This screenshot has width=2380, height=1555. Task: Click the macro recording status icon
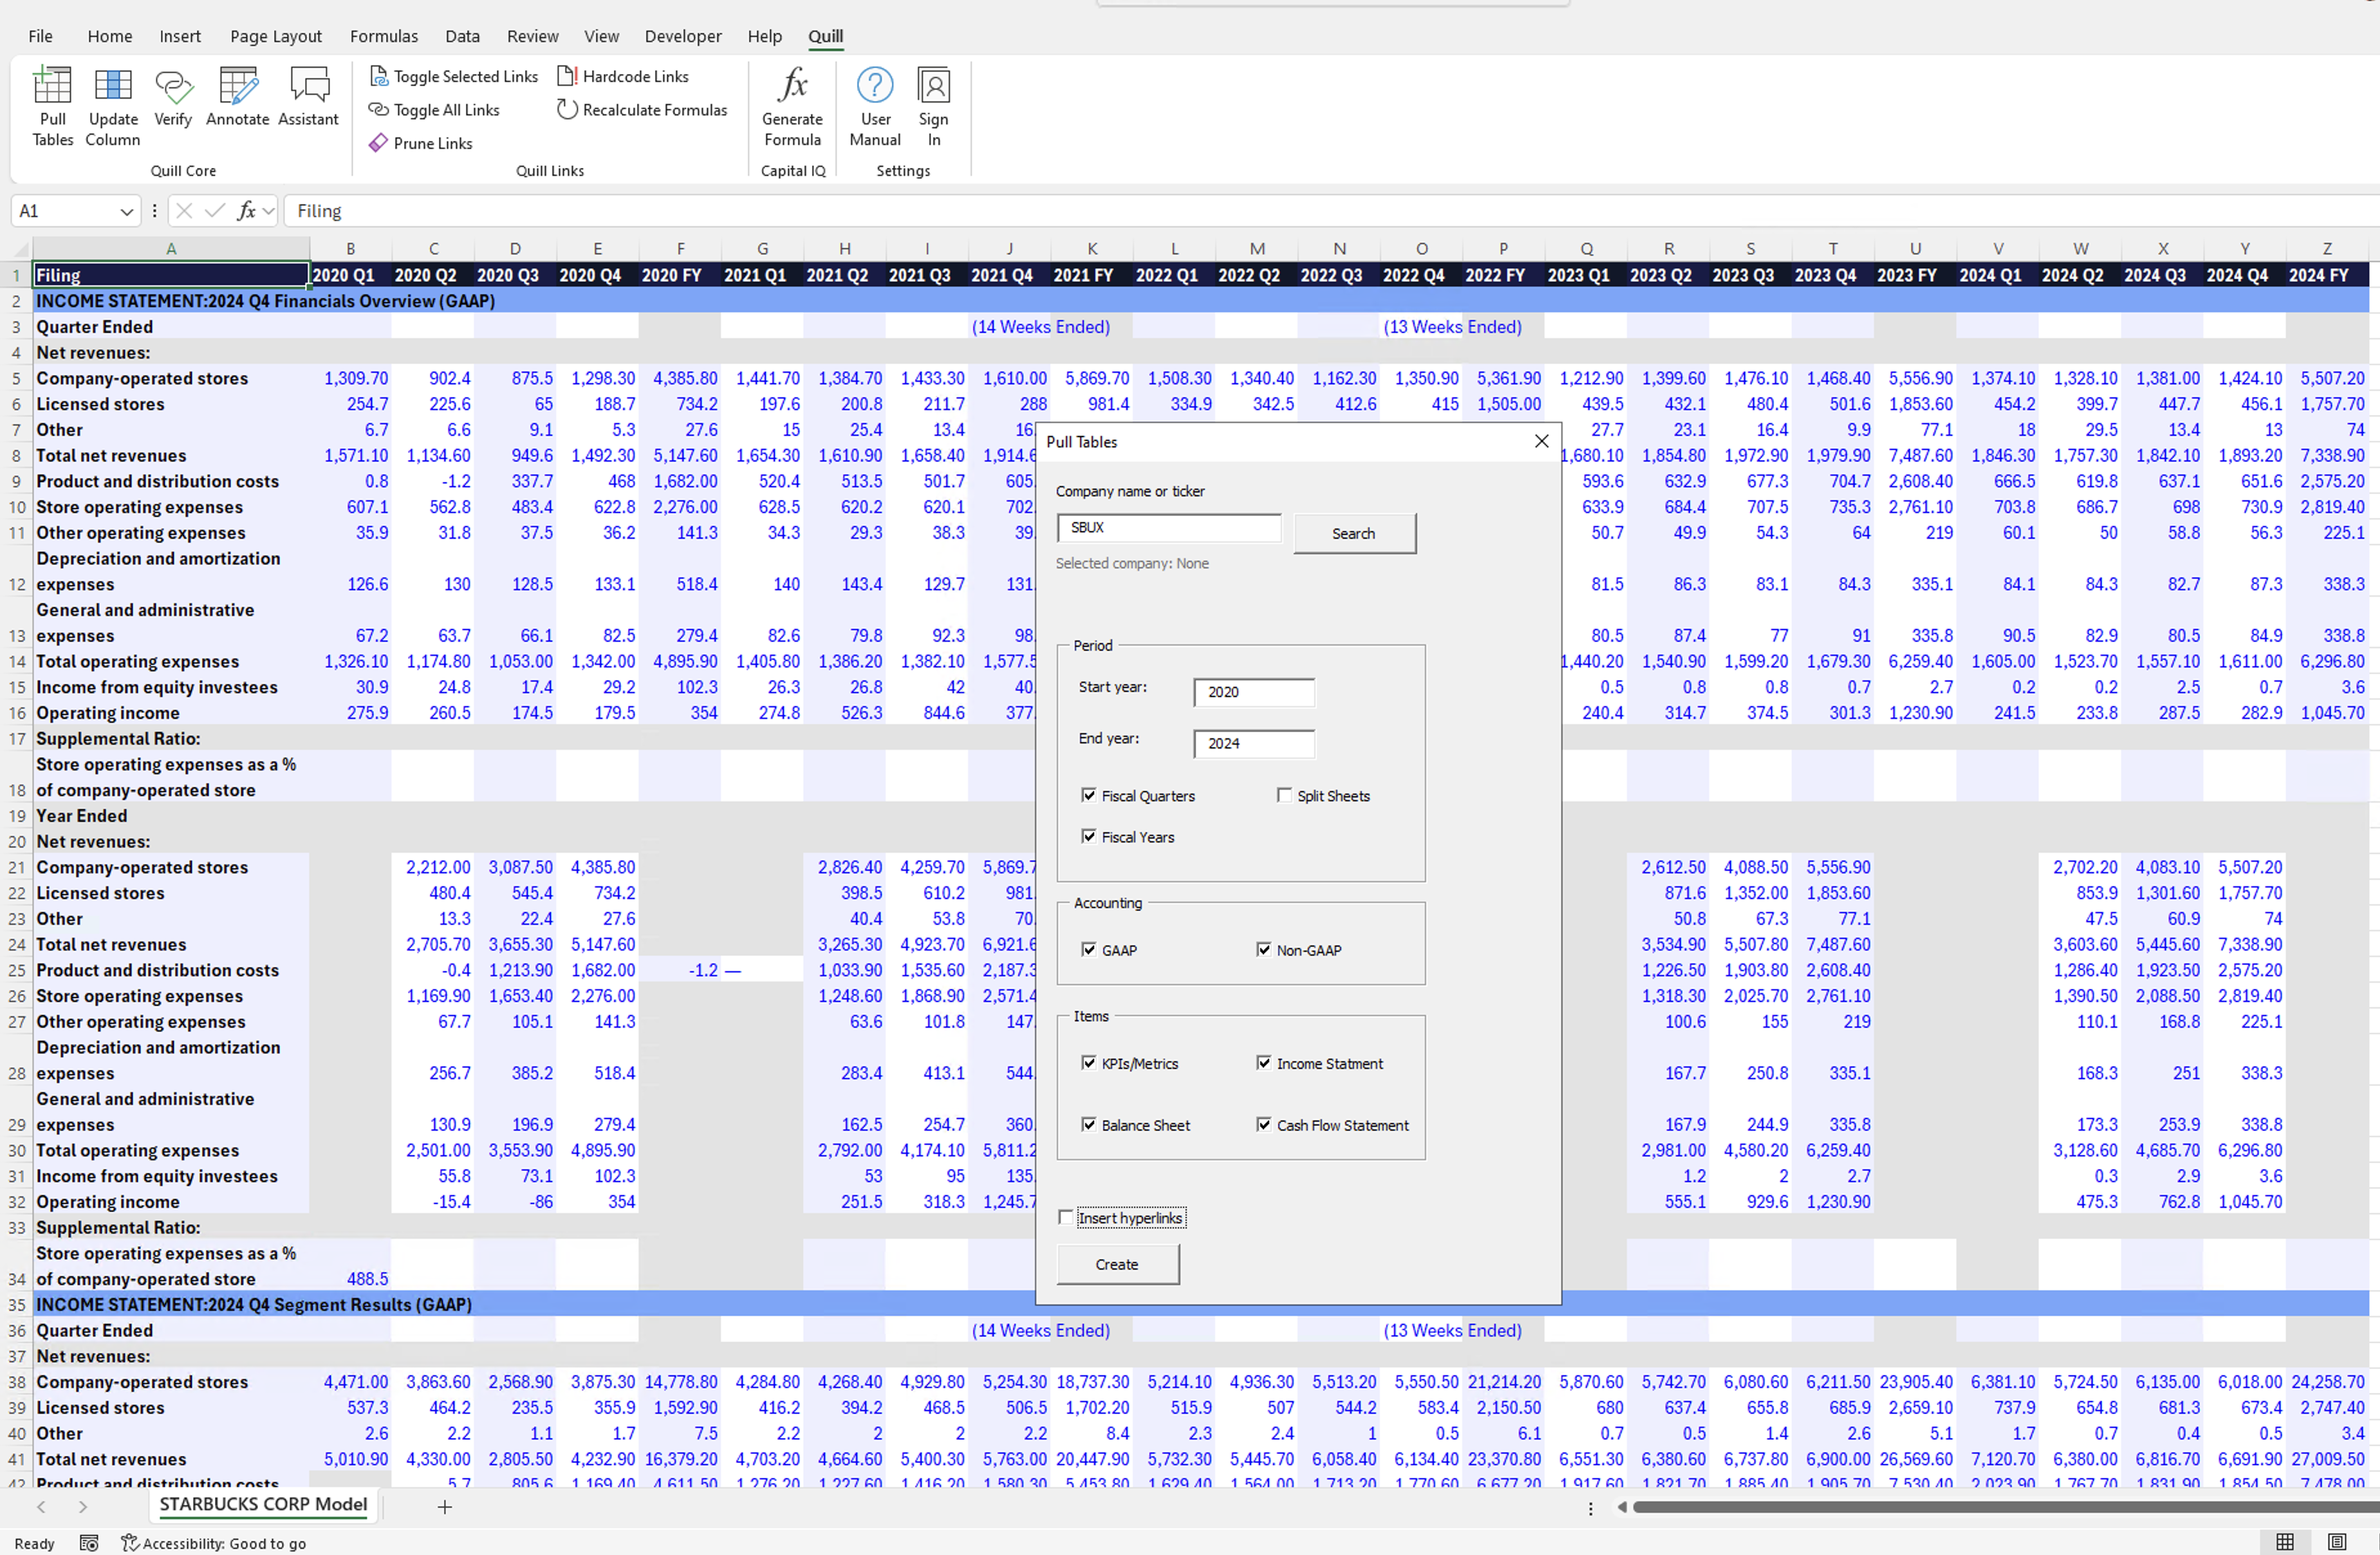[x=89, y=1543]
